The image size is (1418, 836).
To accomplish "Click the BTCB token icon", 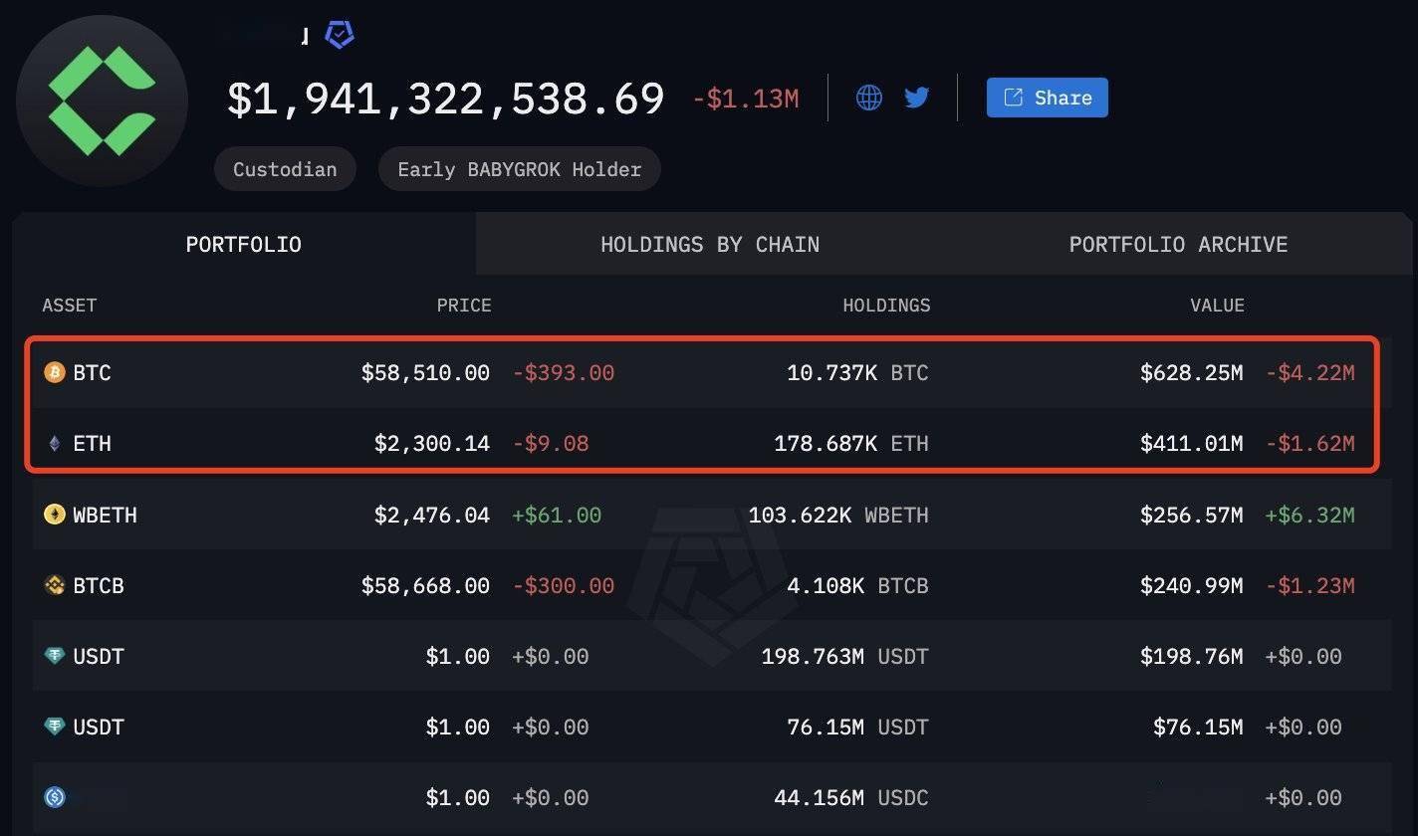I will coord(55,585).
